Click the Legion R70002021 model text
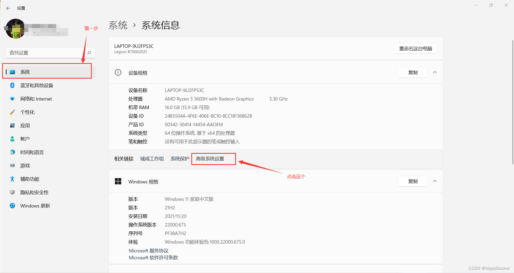 (x=131, y=52)
